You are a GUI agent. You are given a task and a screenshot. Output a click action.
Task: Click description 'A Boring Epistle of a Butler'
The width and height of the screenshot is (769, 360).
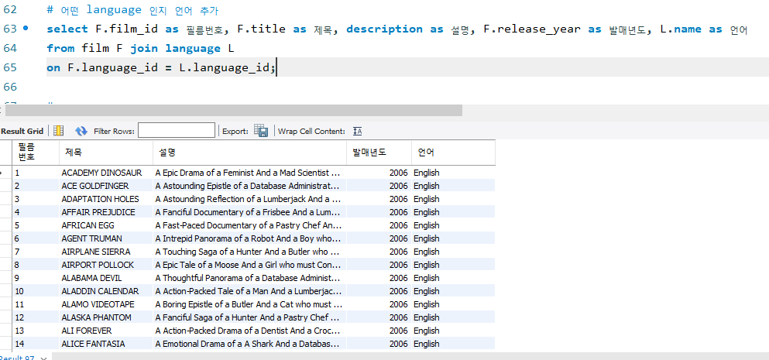(248, 304)
